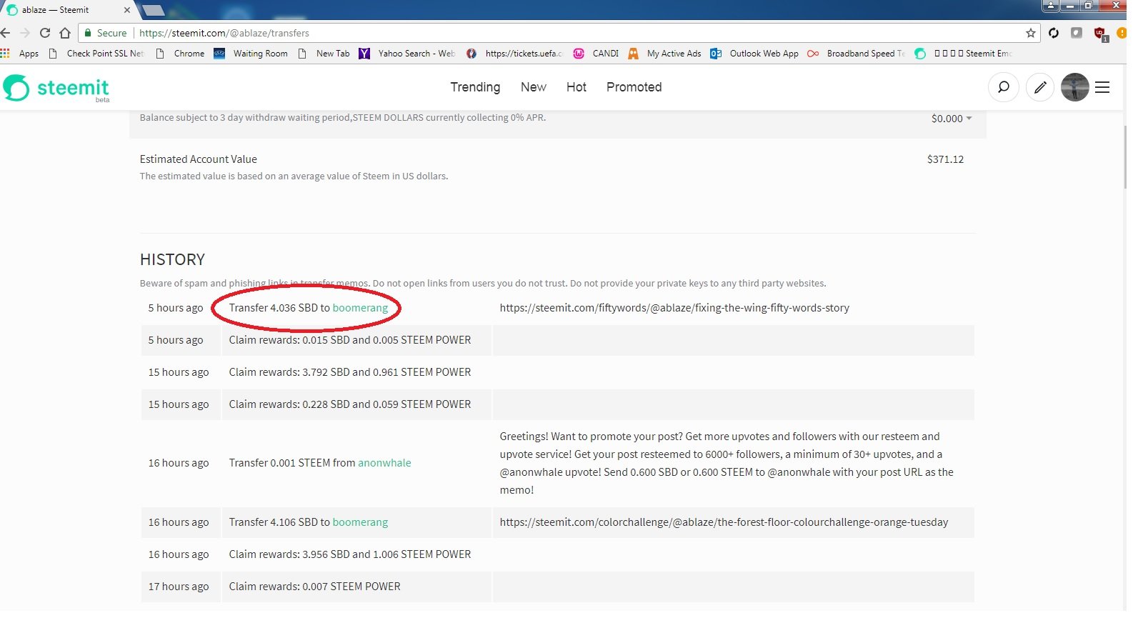Open Broadband Speed Test bookmark
Screen dimensions: 1143x643
coord(857,54)
